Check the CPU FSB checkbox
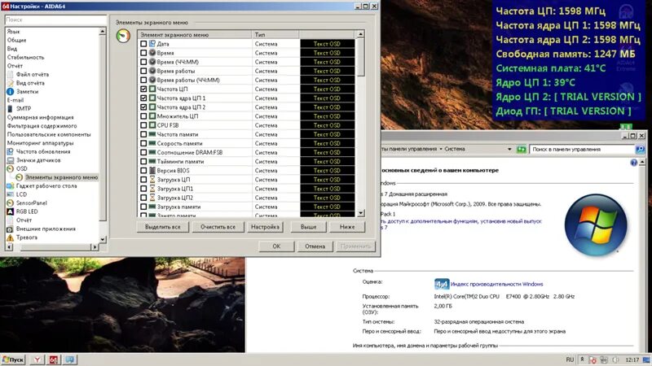The width and height of the screenshot is (652, 366). tap(143, 125)
